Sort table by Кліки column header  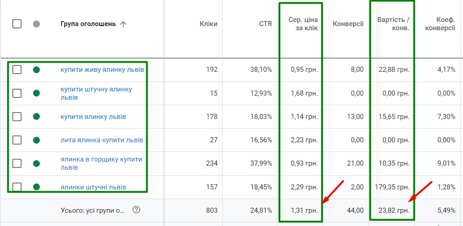(x=209, y=24)
